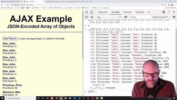Select the DevTools inspect element picker icon
Screen dimensions: 177x100
(x=87, y=12)
